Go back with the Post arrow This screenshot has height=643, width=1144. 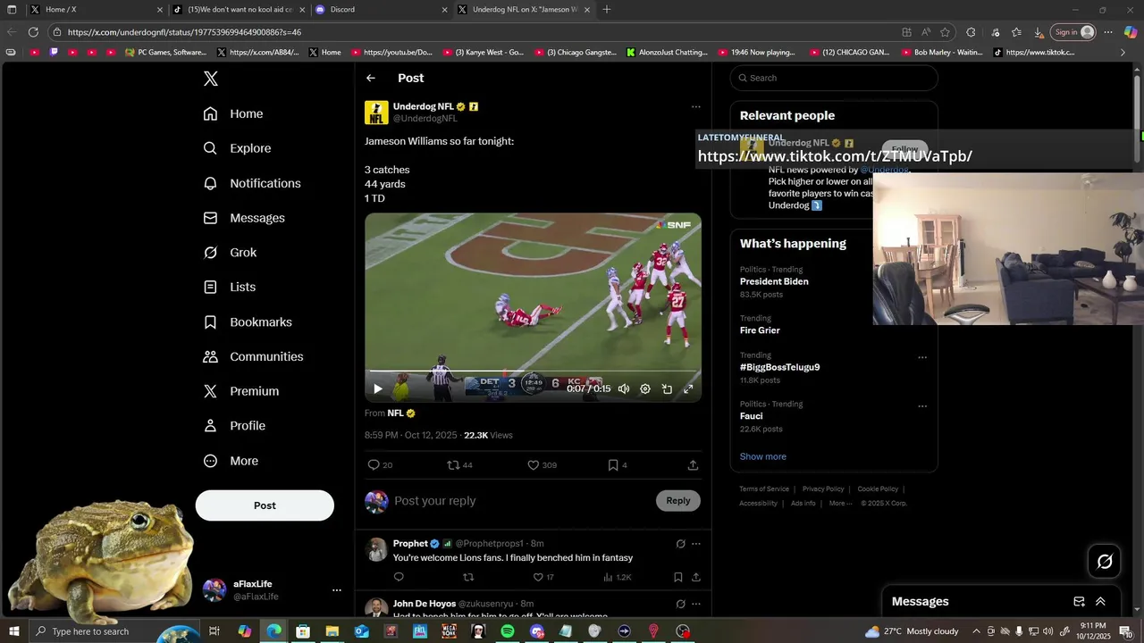[371, 79]
